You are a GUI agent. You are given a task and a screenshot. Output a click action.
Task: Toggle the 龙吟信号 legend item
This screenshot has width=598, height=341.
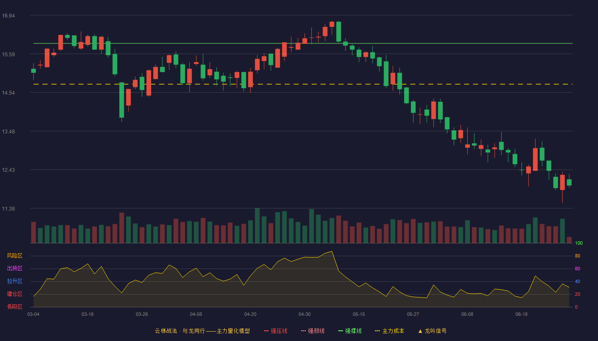click(432, 331)
